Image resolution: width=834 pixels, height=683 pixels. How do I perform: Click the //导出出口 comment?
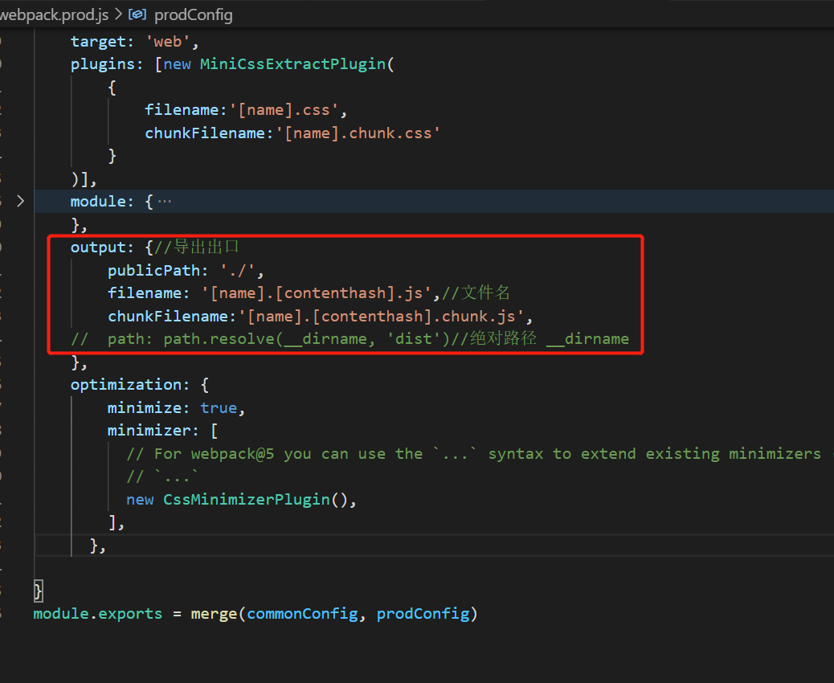[196, 247]
